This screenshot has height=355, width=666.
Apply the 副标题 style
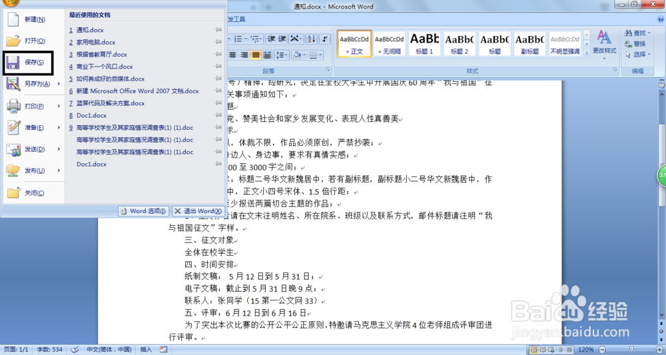pyautogui.click(x=529, y=43)
